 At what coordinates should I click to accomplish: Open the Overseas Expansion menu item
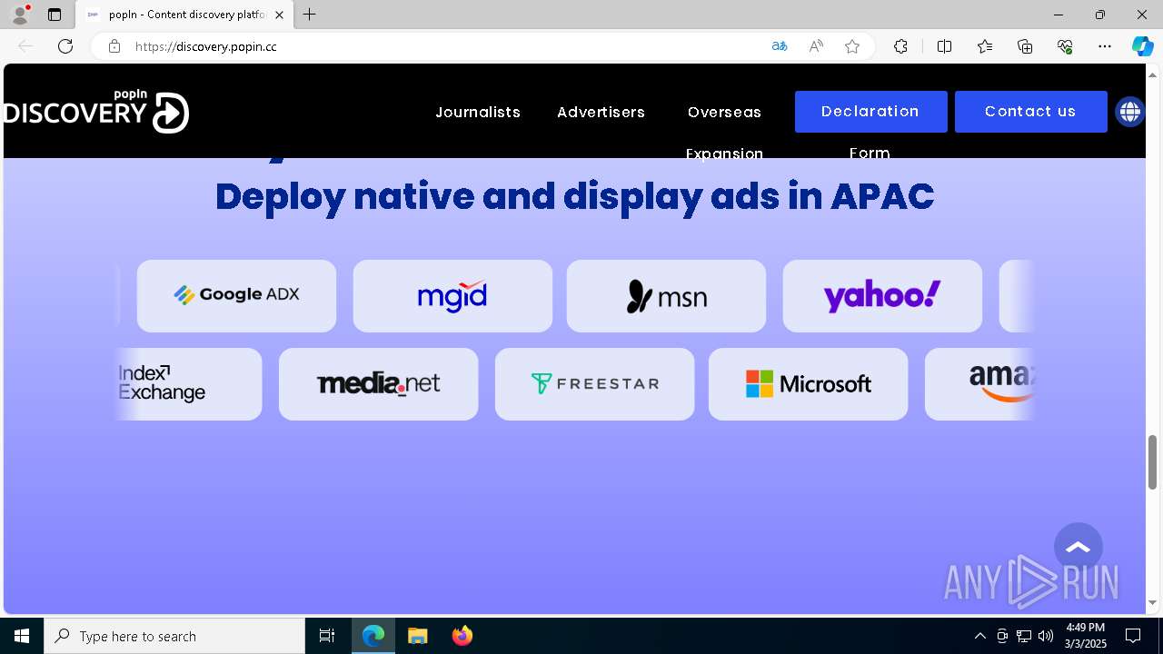[x=724, y=132]
